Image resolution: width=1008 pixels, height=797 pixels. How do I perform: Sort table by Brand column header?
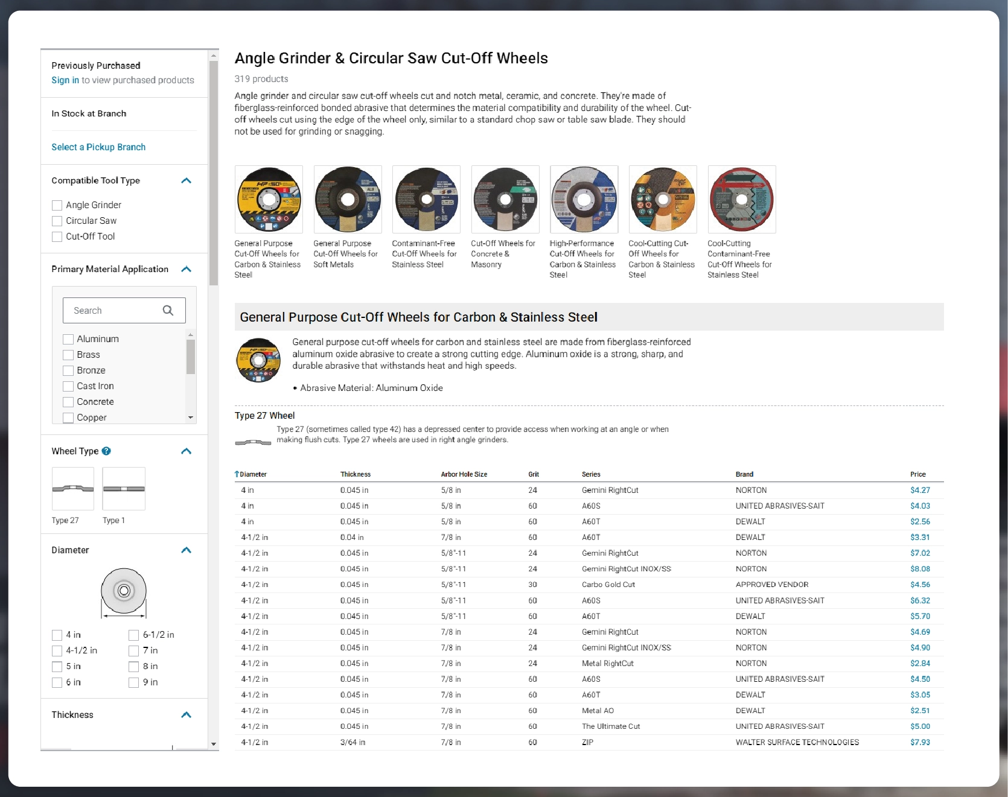click(x=744, y=474)
